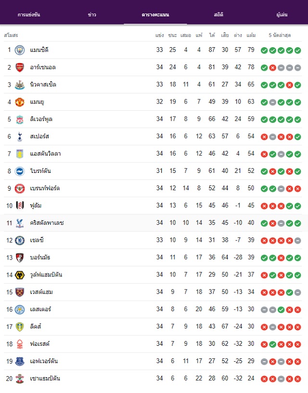The image size is (308, 393).
Task: Click the Wolverhampton wolf crest
Action: [20, 275]
